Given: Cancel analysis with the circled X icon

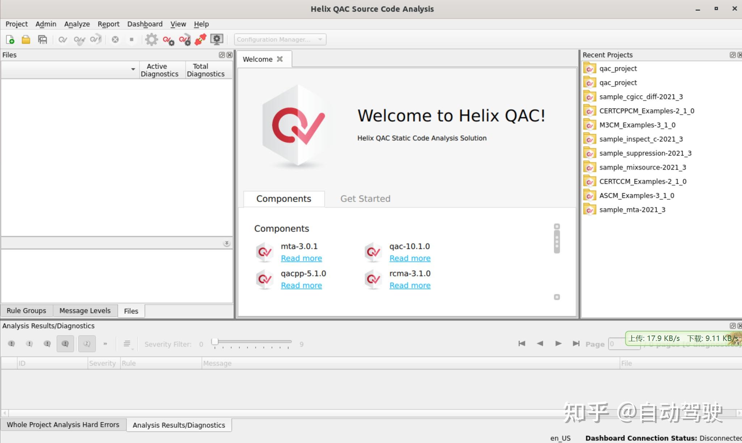Looking at the screenshot, I should (x=115, y=39).
